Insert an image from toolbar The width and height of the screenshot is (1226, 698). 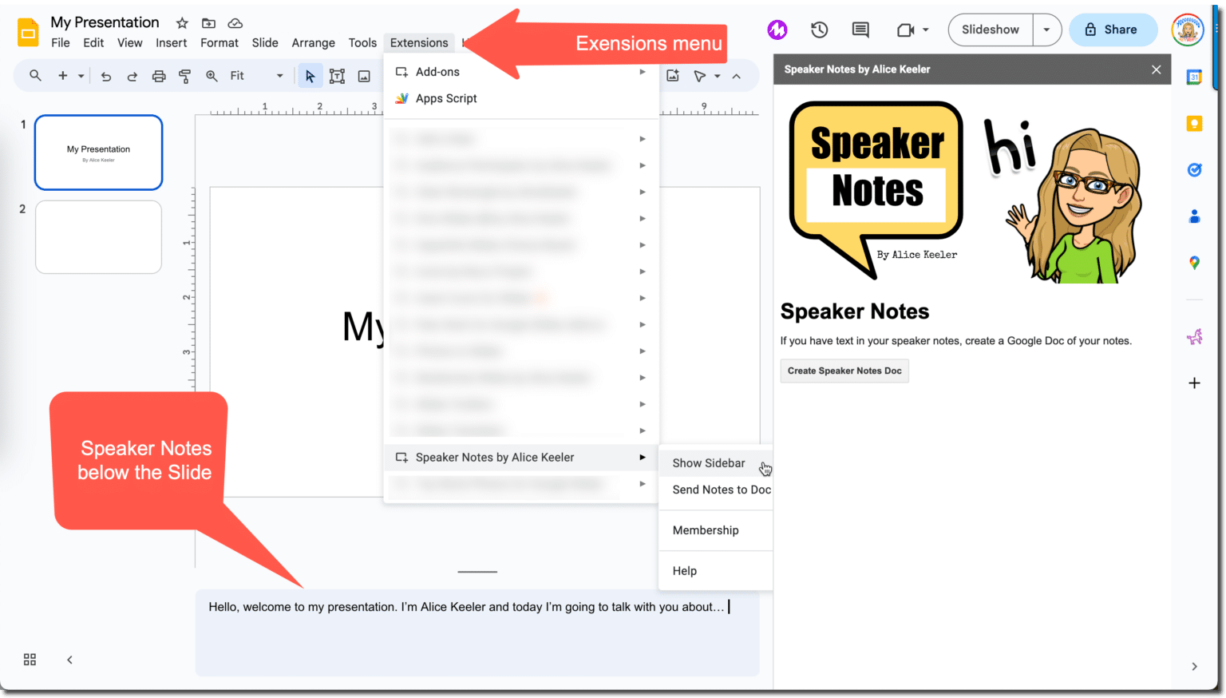364,76
